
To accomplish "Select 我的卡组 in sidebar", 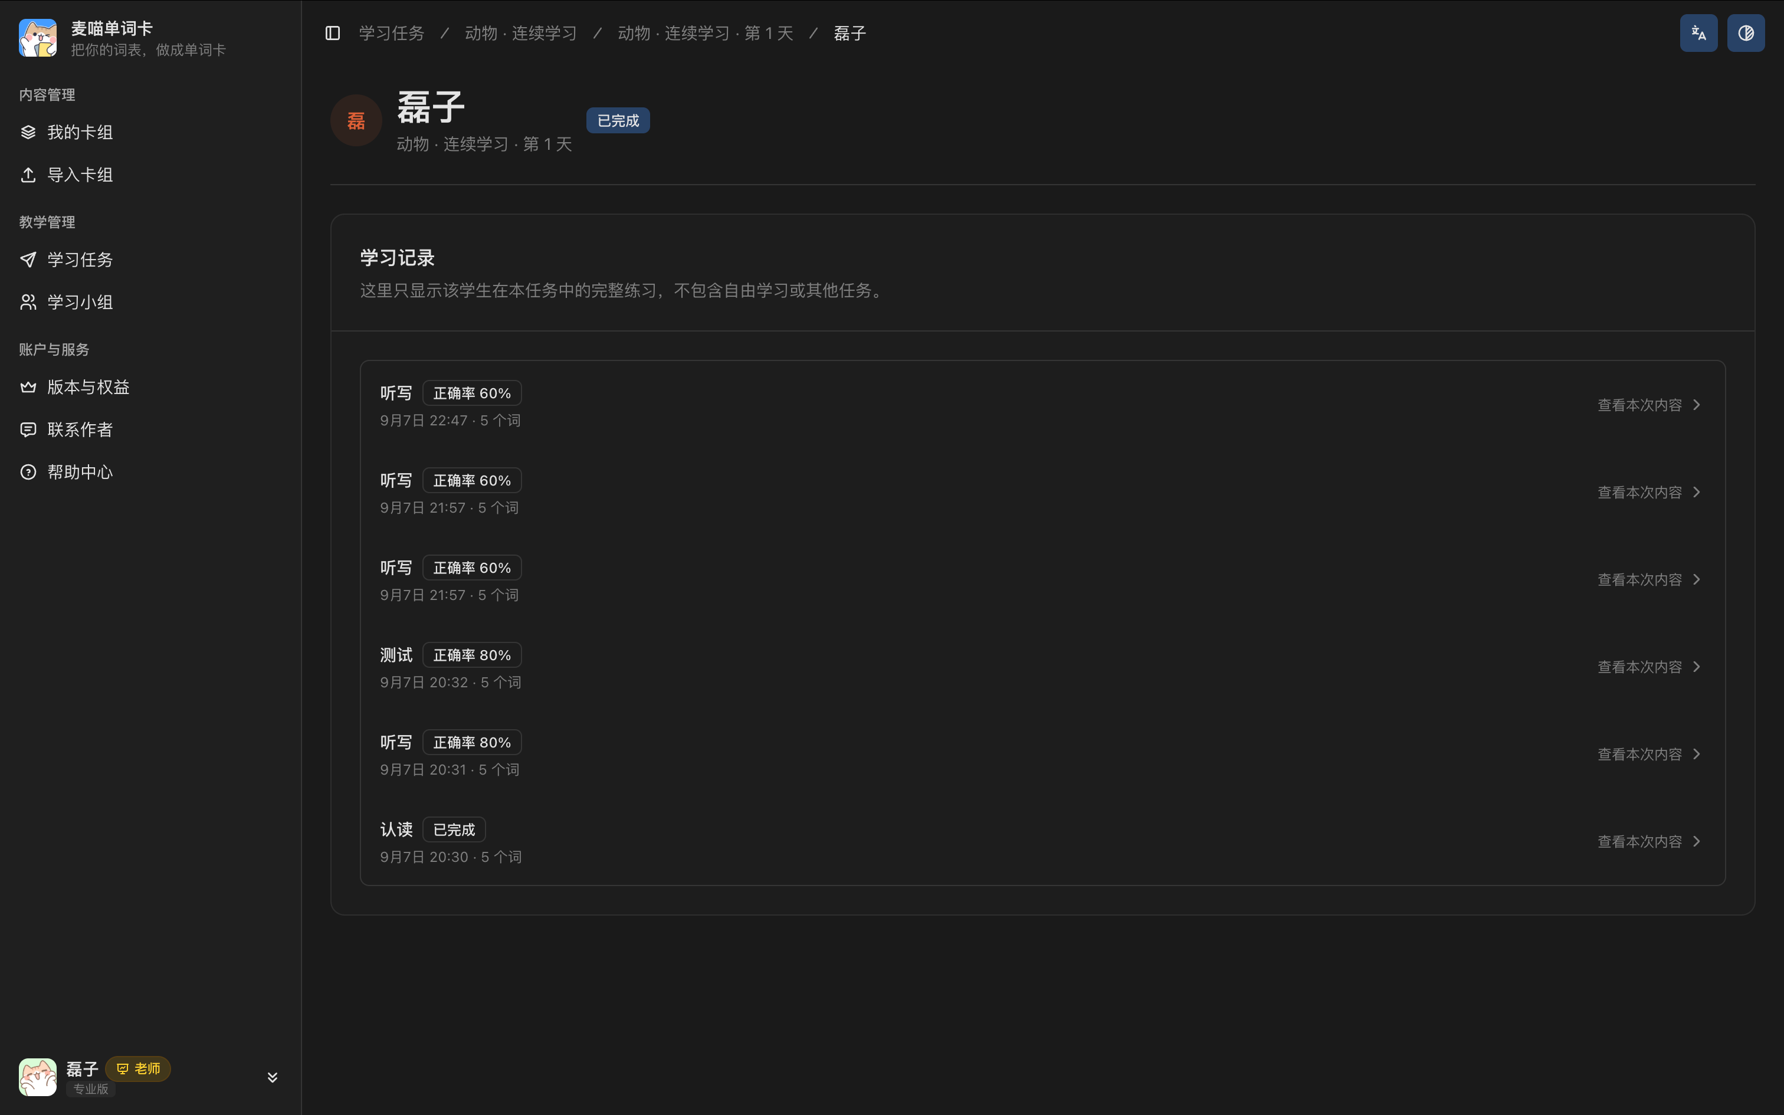I will pos(150,132).
